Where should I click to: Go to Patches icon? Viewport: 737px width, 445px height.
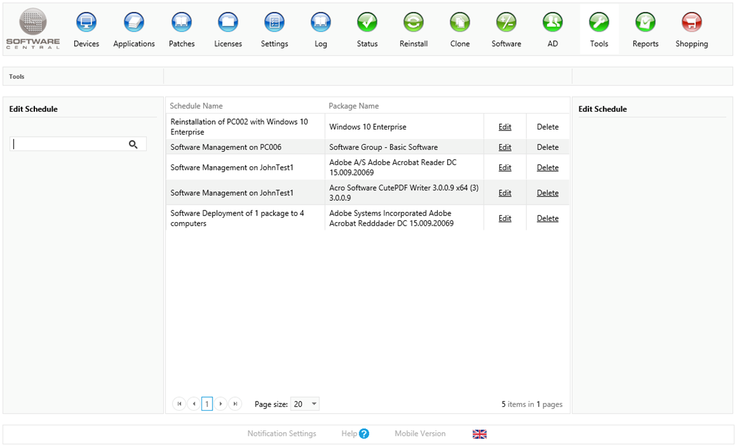[181, 23]
